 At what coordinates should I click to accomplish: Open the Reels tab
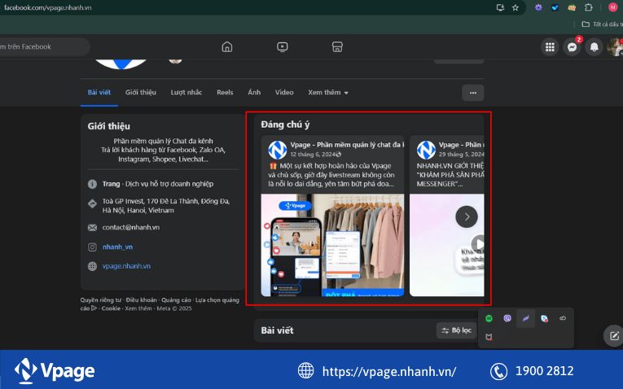[x=225, y=93]
